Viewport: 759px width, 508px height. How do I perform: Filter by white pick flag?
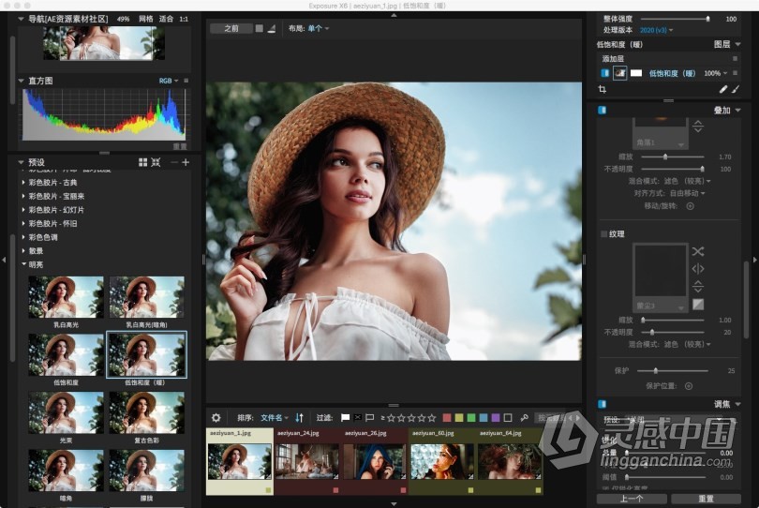pyautogui.click(x=345, y=417)
